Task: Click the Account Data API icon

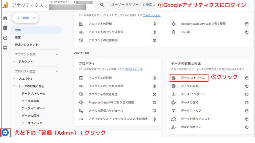Action: point(173,24)
